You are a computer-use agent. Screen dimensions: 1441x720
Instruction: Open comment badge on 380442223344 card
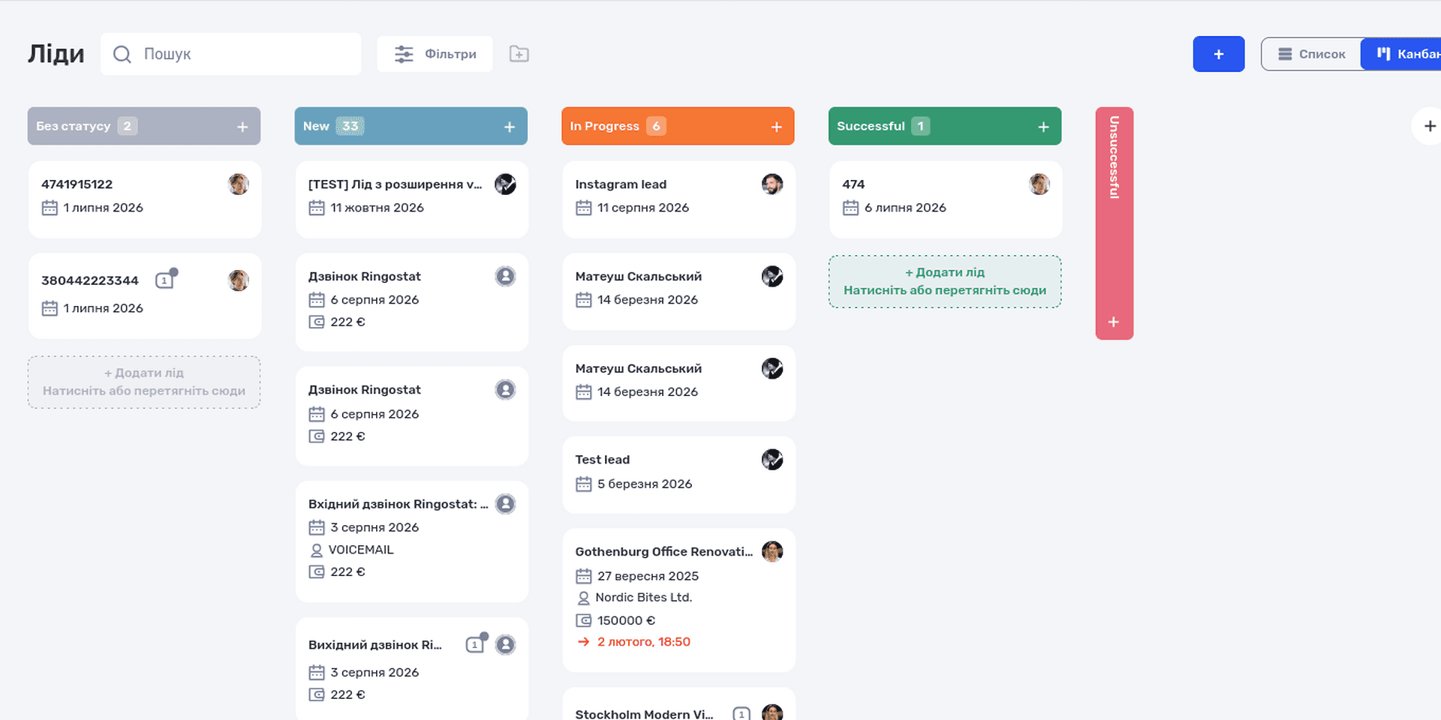click(166, 279)
